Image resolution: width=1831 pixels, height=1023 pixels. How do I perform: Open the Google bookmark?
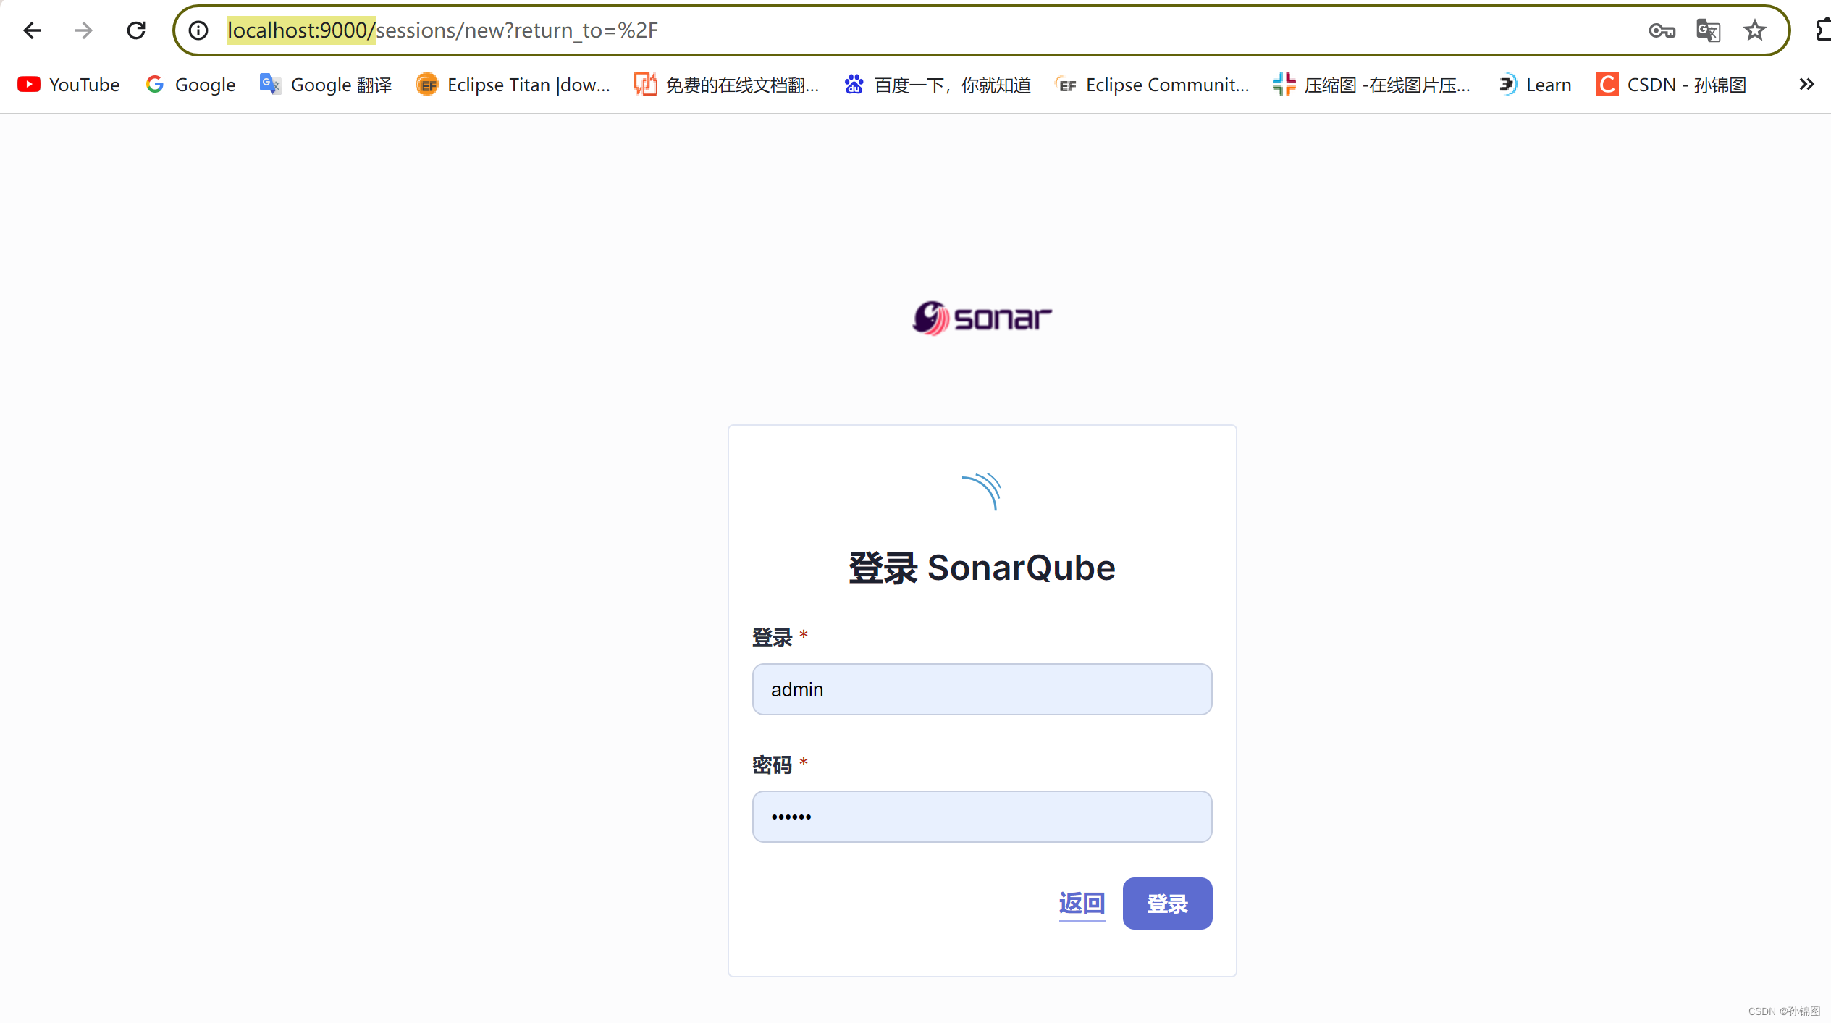(x=190, y=85)
